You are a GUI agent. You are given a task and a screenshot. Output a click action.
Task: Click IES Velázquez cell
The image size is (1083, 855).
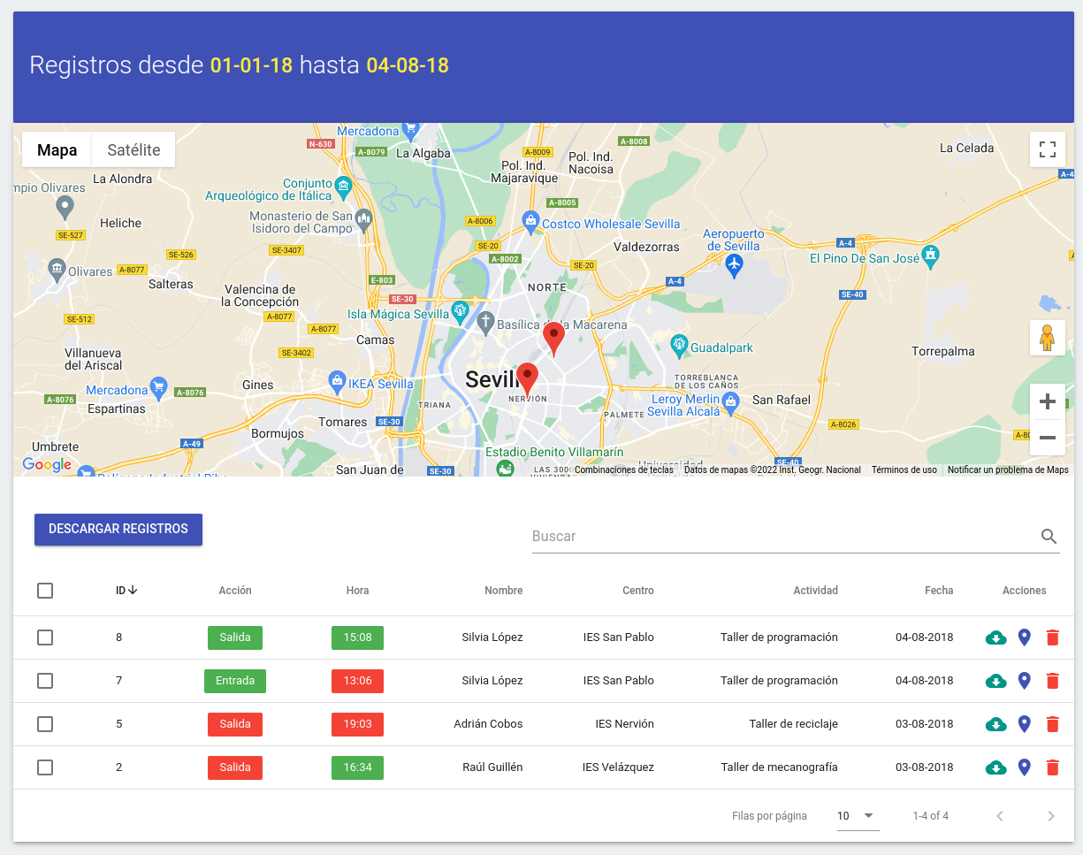click(618, 767)
